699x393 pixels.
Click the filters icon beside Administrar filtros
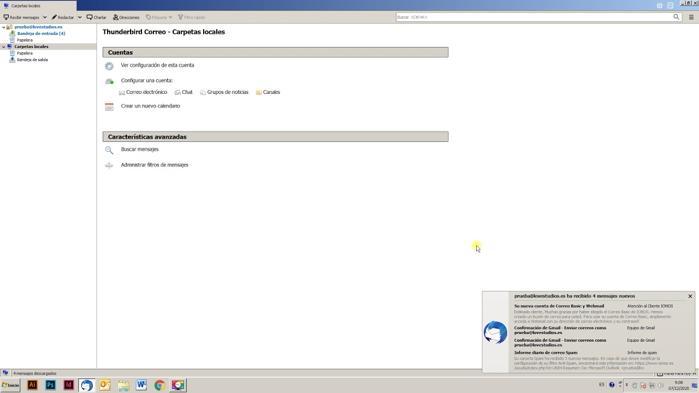tap(109, 165)
